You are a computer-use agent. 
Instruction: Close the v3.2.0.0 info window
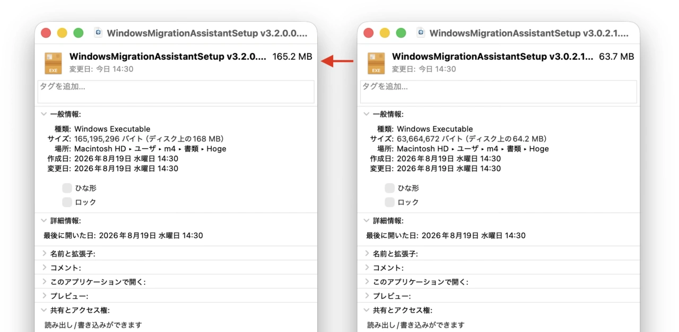click(x=46, y=33)
